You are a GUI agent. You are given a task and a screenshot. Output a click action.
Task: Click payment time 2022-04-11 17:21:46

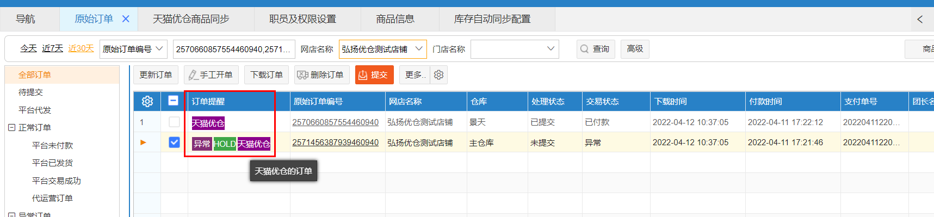785,142
